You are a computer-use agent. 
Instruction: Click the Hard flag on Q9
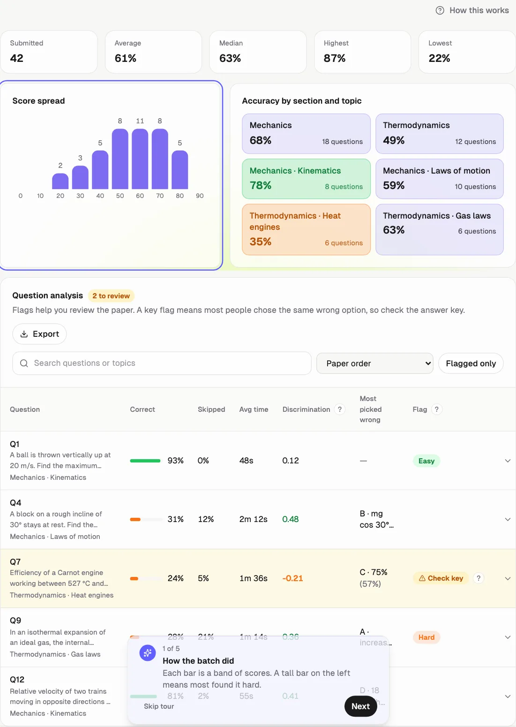[x=426, y=637]
